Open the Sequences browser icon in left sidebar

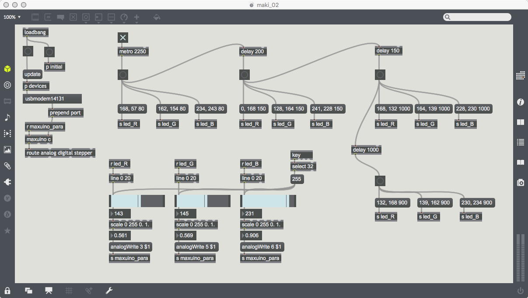7,134
